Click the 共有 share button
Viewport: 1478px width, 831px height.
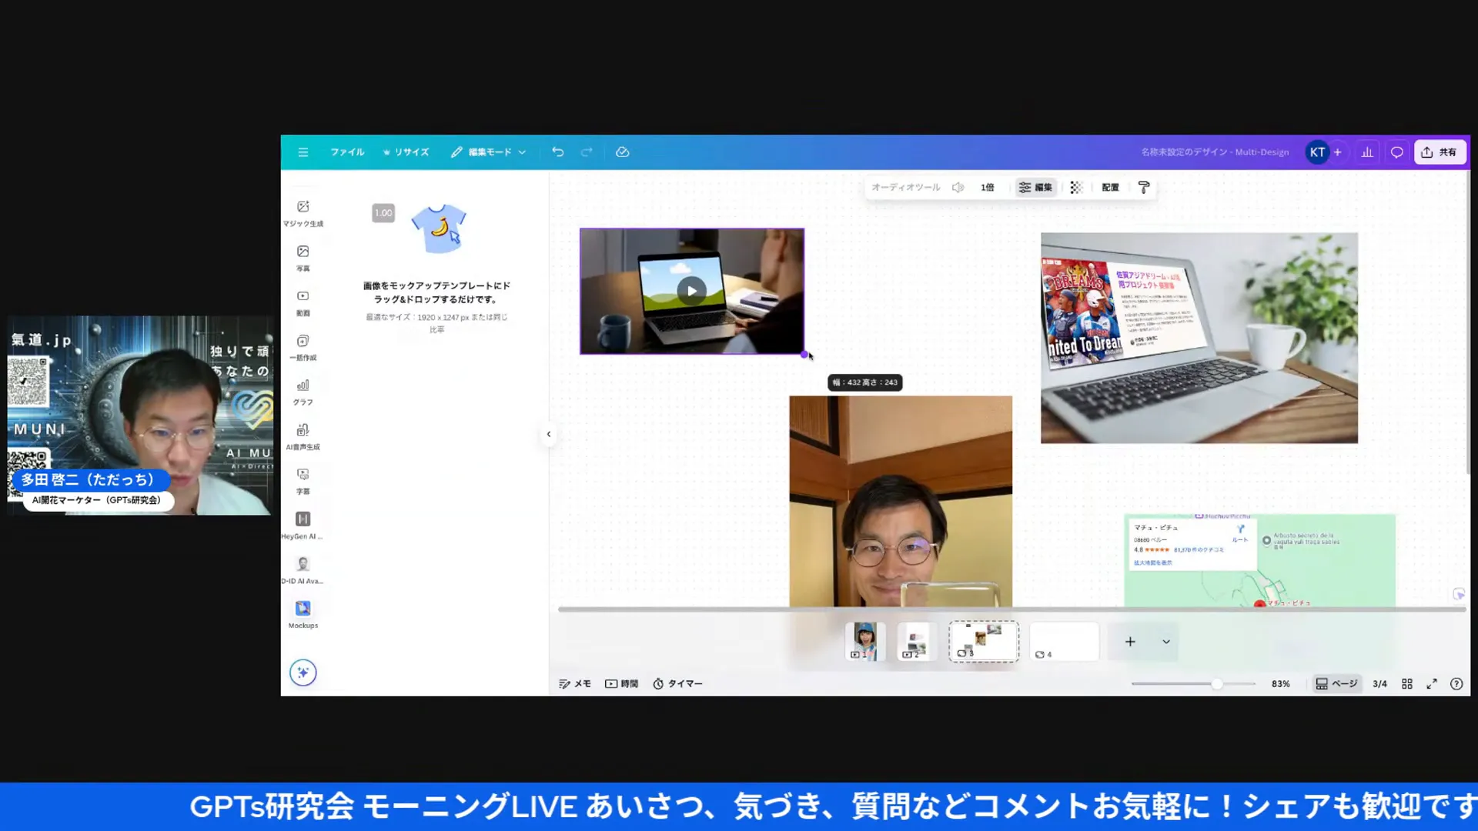(x=1440, y=152)
